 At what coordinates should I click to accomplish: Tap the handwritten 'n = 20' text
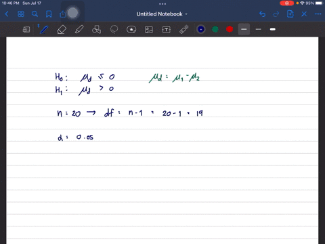69,113
